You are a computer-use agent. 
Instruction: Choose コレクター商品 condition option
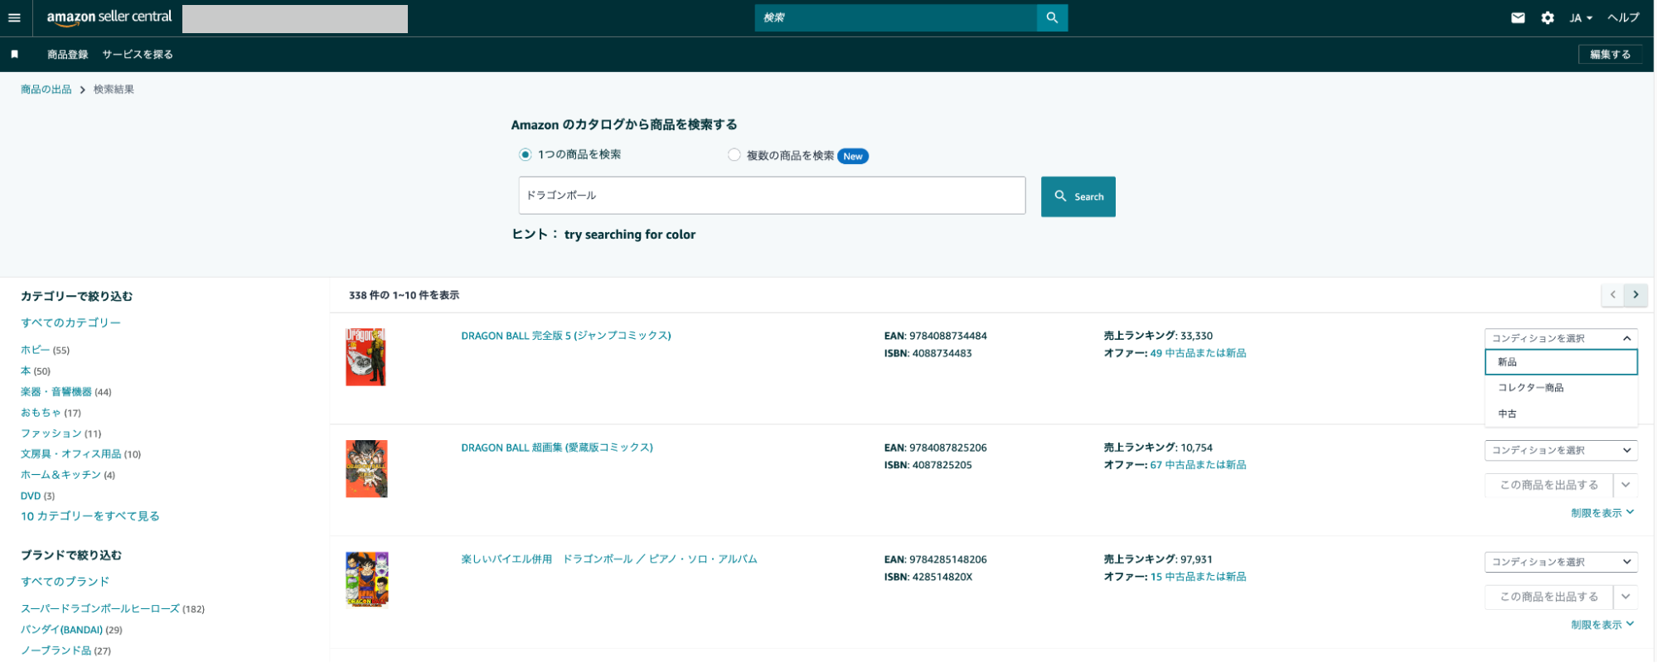[x=1561, y=388]
